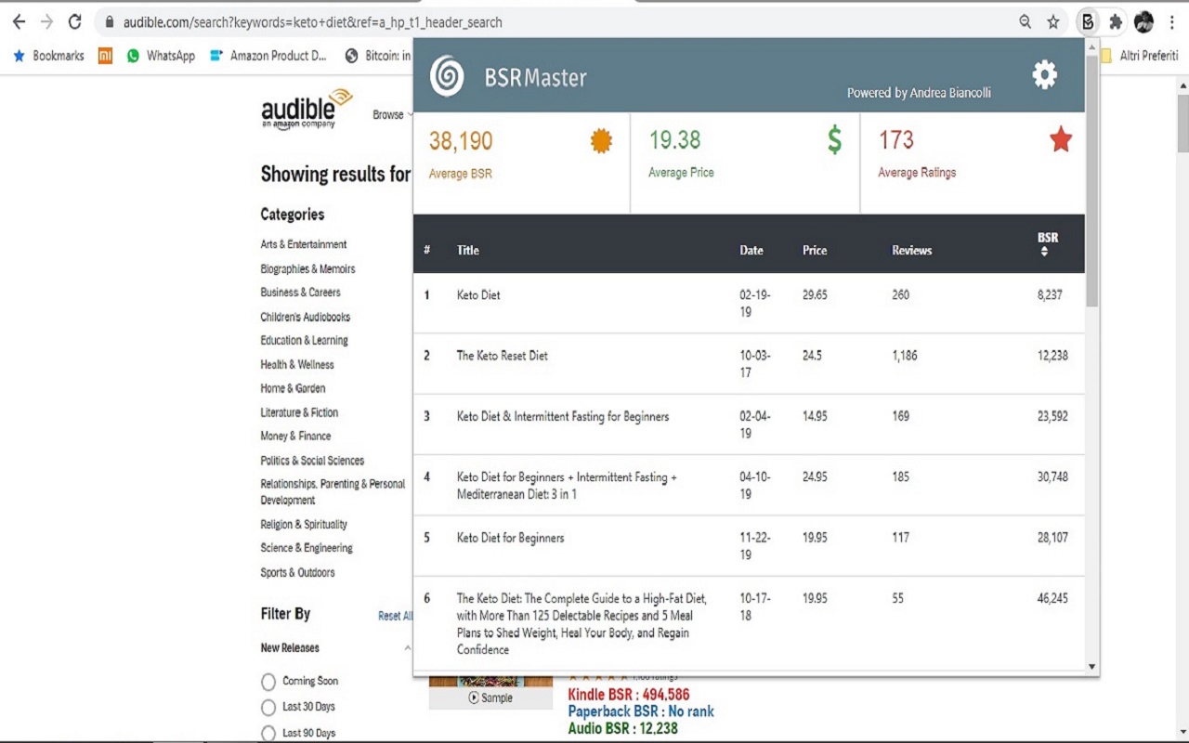1189x743 pixels.
Task: Go forward in browser history
Action: pyautogui.click(x=46, y=22)
